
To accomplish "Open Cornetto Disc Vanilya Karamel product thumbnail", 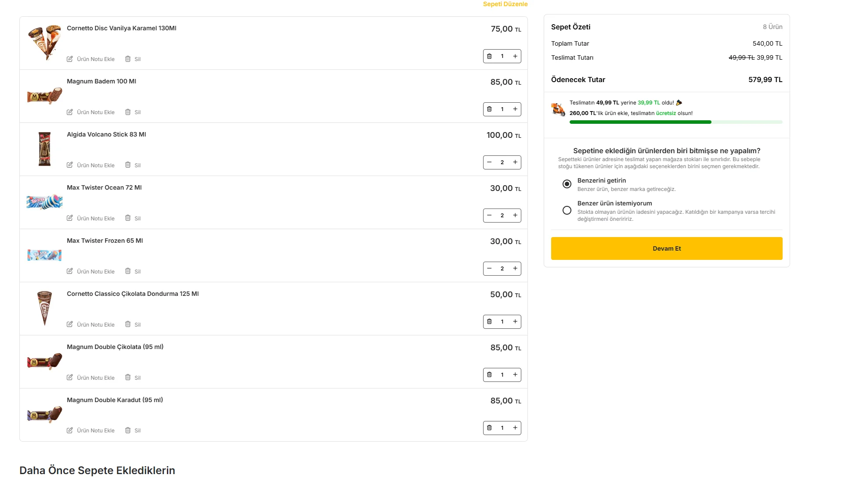I will click(44, 43).
